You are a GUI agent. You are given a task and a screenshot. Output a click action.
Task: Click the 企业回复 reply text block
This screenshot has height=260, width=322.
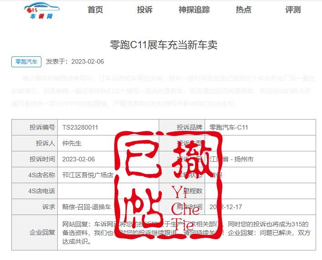(x=186, y=233)
